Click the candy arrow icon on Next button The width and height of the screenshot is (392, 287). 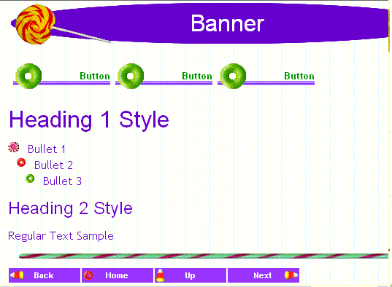291,275
